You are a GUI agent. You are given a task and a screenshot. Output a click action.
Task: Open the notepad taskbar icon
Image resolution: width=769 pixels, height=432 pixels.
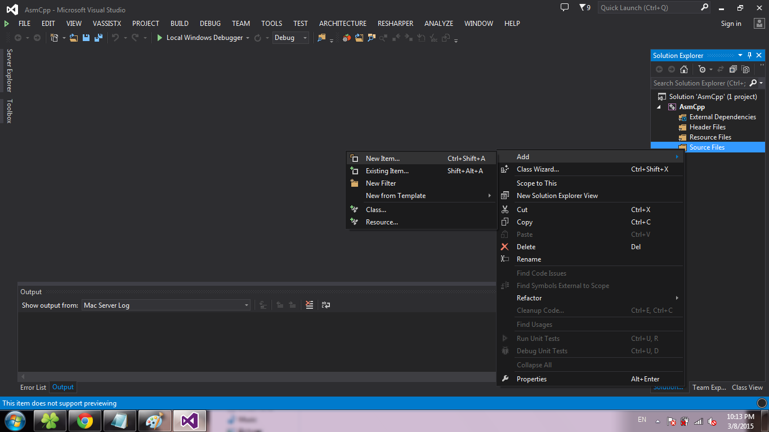point(120,421)
